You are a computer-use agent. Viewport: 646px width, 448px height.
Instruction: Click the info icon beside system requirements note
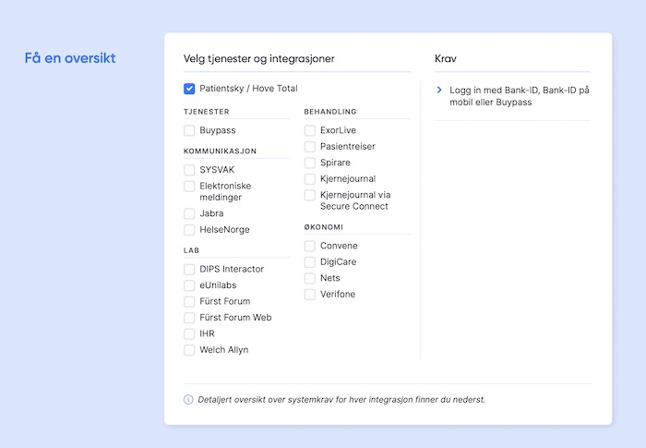[x=189, y=400]
